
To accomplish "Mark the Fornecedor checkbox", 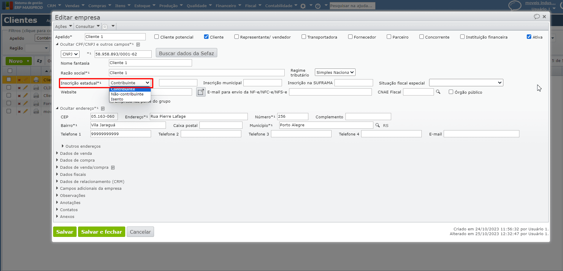I will click(x=350, y=37).
